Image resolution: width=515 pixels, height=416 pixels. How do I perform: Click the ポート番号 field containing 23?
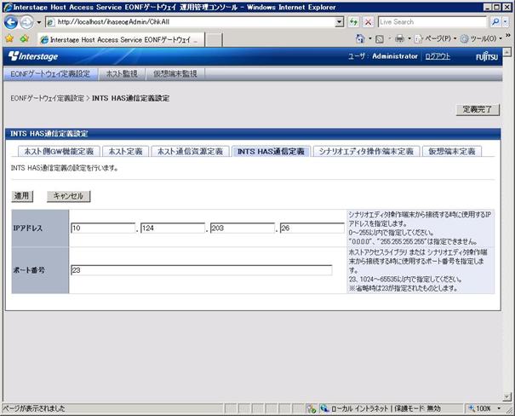point(202,270)
